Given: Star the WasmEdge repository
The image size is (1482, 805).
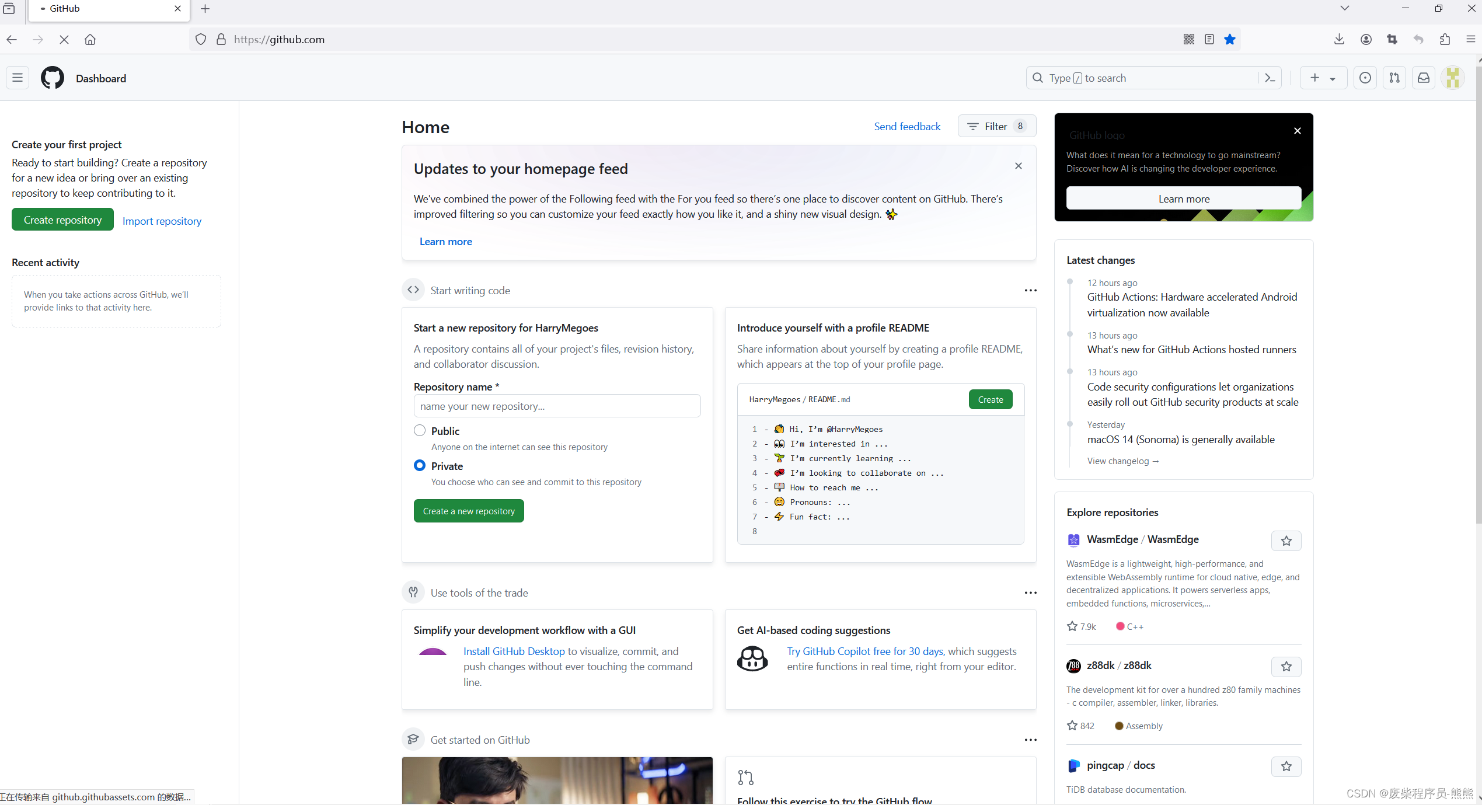Looking at the screenshot, I should point(1286,541).
